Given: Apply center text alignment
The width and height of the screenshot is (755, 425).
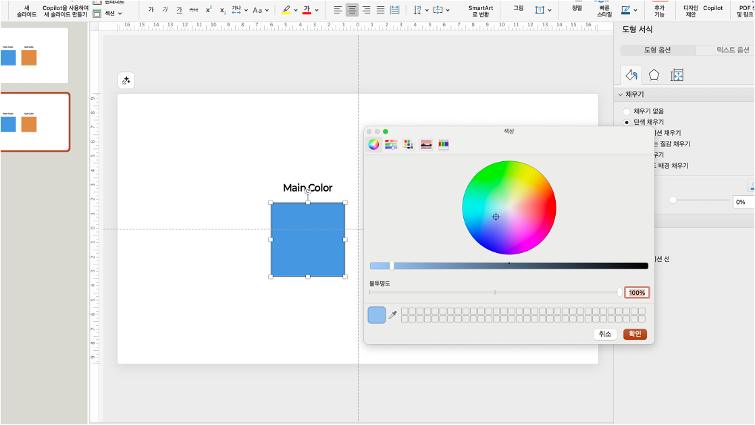Looking at the screenshot, I should [351, 10].
